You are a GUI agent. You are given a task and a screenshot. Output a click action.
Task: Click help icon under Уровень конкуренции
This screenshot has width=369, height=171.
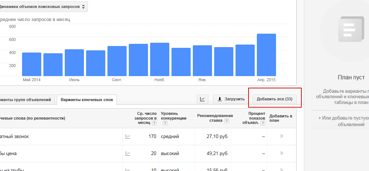click(x=165, y=123)
